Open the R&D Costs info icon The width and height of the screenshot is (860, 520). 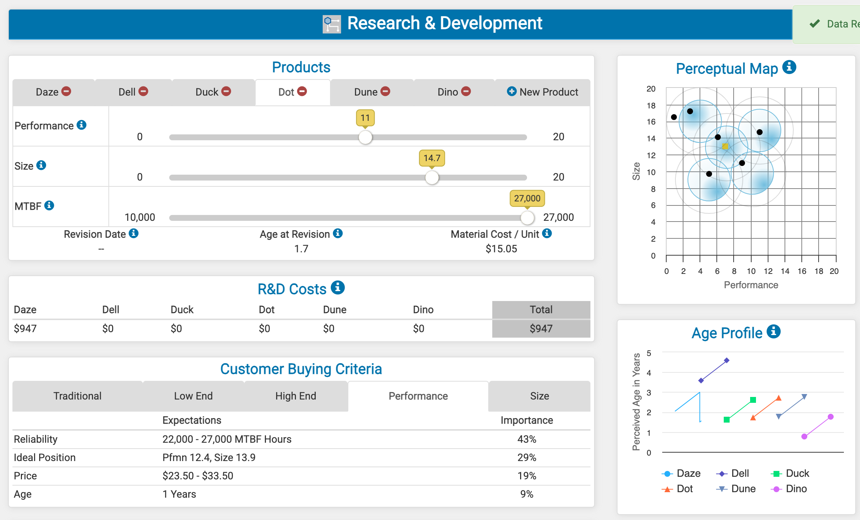pos(338,287)
